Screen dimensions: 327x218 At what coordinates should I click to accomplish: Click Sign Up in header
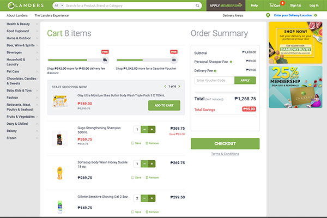[x=295, y=5]
